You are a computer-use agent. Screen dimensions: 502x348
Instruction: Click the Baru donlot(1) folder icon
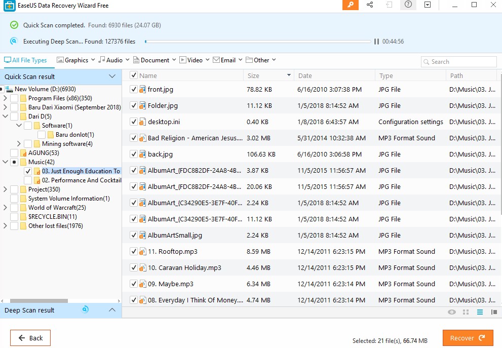(51, 134)
